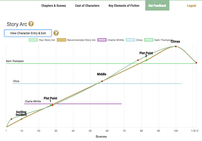
Task: Switch to Cast of Characters tab
Action: click(87, 5)
